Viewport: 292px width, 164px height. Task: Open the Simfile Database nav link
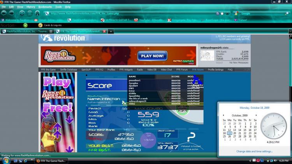pos(69,69)
